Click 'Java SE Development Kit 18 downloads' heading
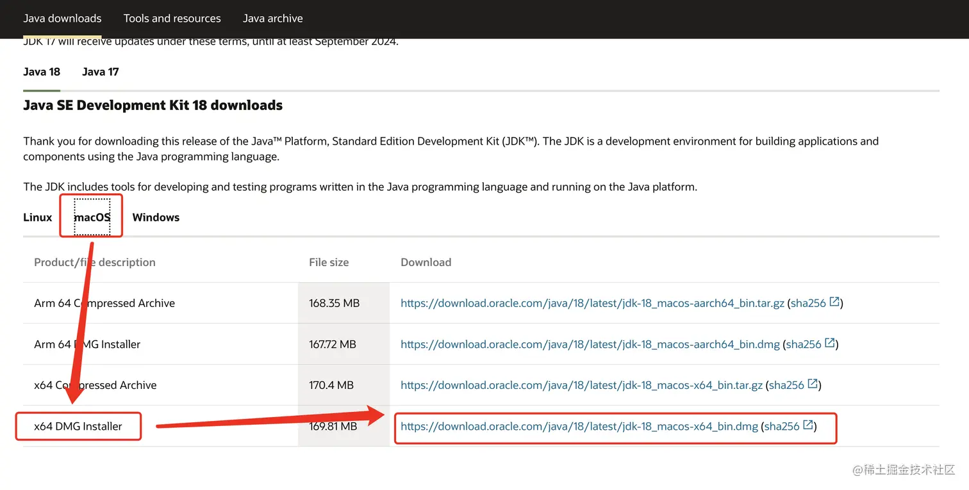Screen dimensions: 969x490 tap(153, 106)
